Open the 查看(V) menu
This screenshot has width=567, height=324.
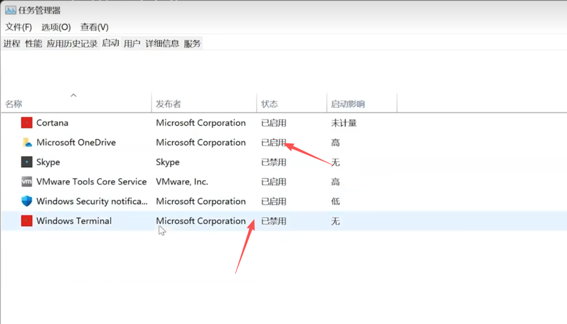click(94, 27)
